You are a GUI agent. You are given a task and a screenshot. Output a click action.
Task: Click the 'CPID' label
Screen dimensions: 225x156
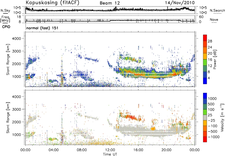(6, 27)
